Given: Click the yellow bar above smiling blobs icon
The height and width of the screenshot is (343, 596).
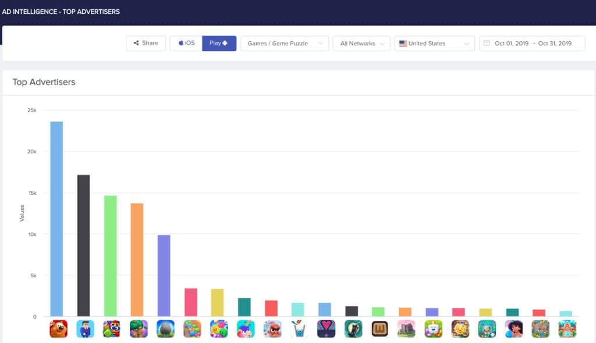Looking at the screenshot, I should click(218, 303).
